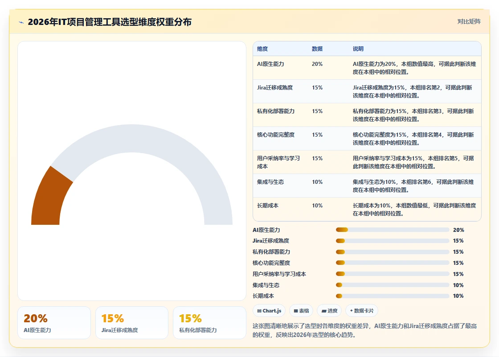Viewport: 499px width, 357px height.
Task: Click the 10% value in 长期成本 table row
Action: pos(317,205)
